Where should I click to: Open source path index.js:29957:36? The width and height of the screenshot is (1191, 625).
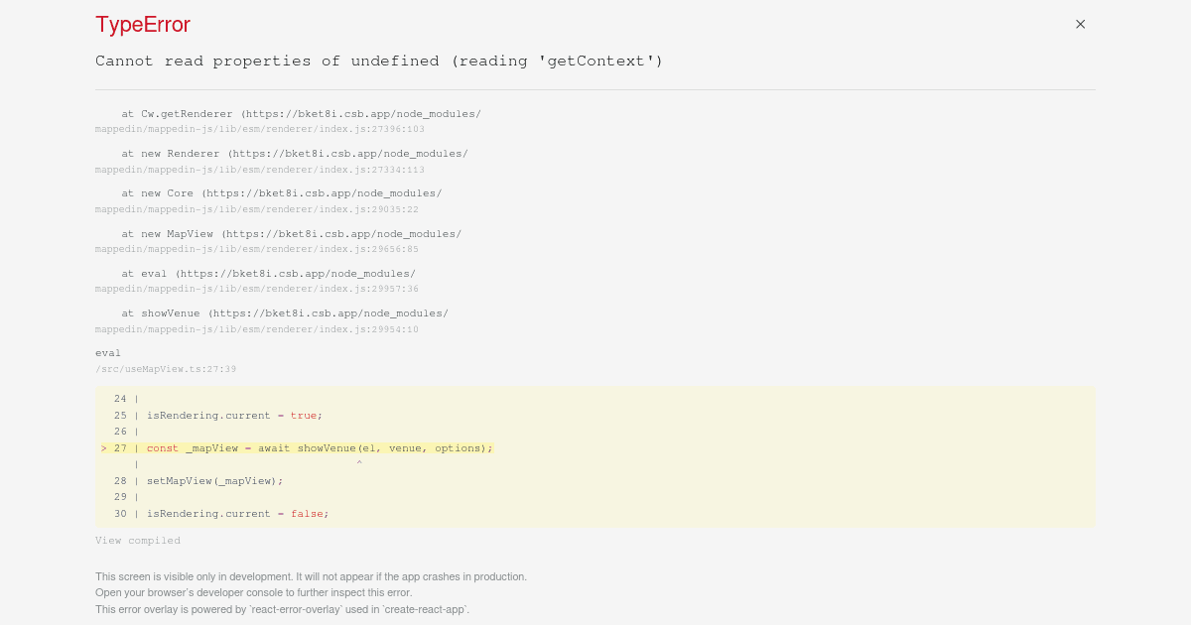(256, 289)
